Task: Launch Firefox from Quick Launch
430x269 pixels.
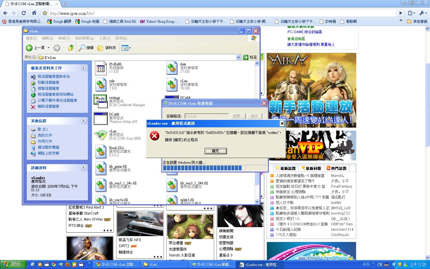Action: [67, 265]
